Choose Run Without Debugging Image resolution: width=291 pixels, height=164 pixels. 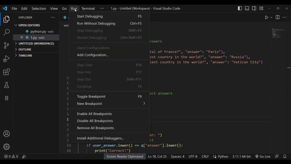point(109,23)
